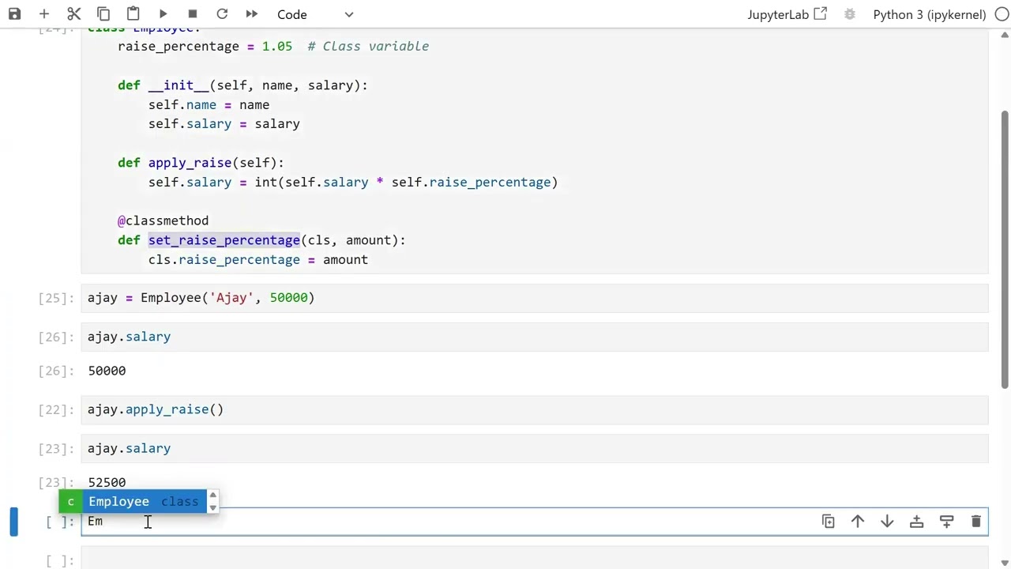Viewport: 1011px width, 569px height.
Task: Delete the active cell with the trash icon
Action: (976, 522)
